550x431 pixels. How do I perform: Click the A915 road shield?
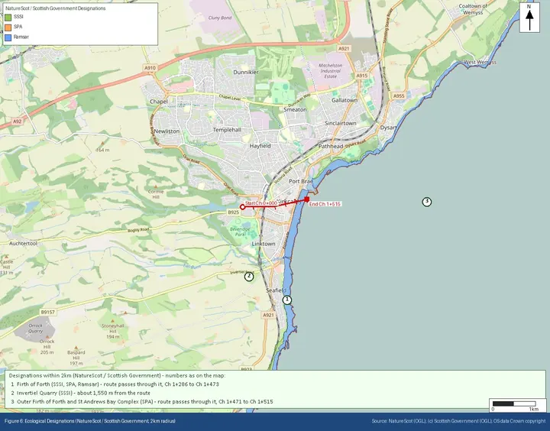361,76
